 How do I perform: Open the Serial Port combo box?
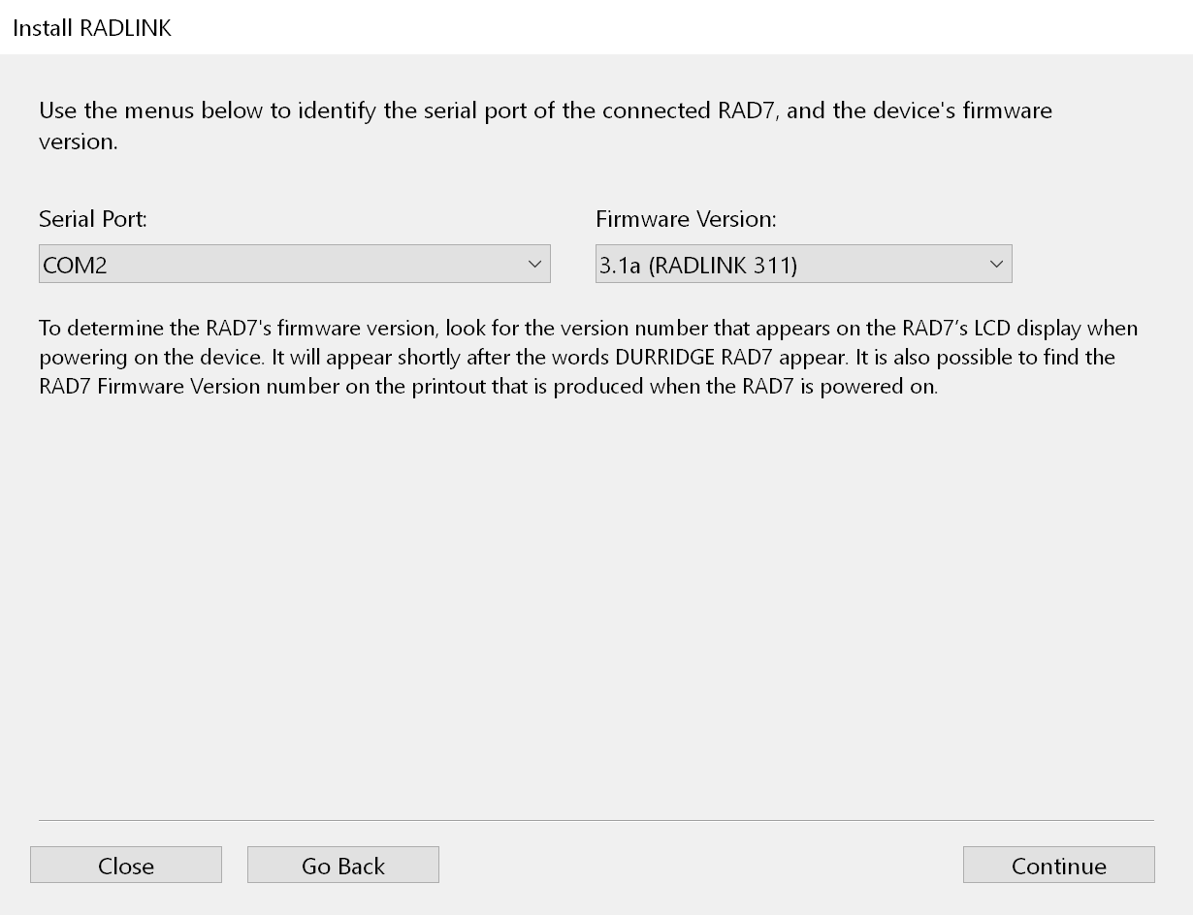click(294, 265)
